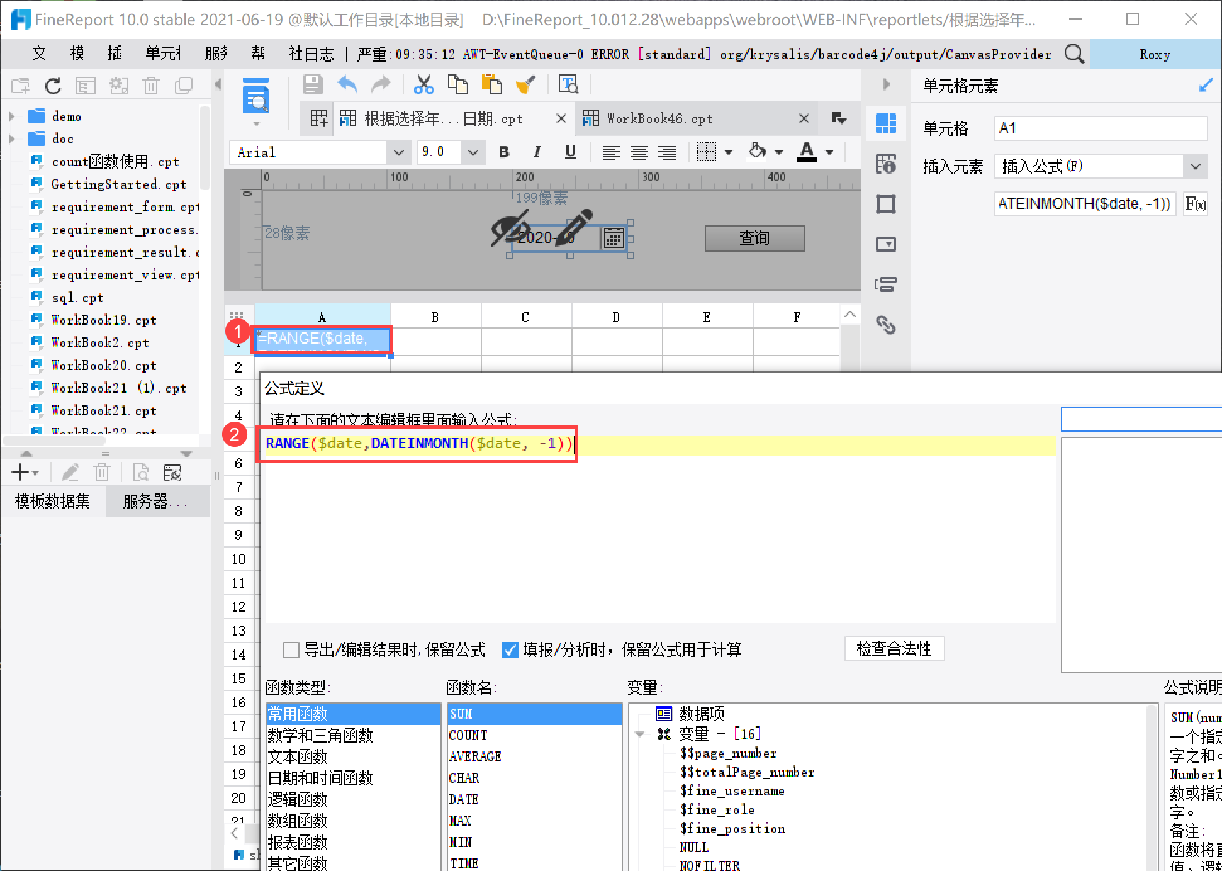Click the 检查合法性 button
The height and width of the screenshot is (871, 1222).
[894, 648]
